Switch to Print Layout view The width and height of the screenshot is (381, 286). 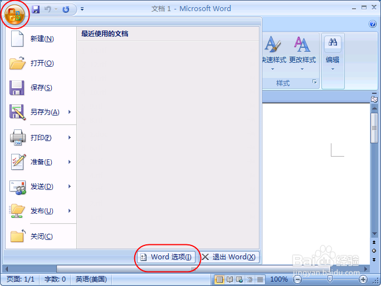[219, 280]
